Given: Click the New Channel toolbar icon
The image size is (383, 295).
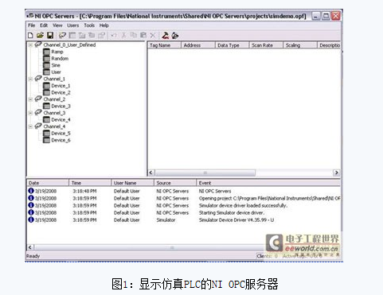Looking at the screenshot, I should [62, 35].
